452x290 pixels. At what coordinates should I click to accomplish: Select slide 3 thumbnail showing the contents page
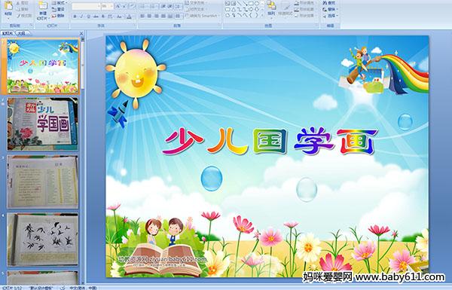coord(43,182)
